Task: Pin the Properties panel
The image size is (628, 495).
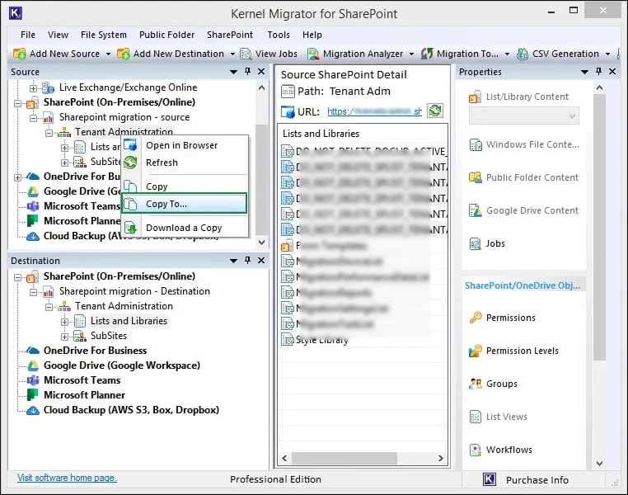Action: point(598,71)
